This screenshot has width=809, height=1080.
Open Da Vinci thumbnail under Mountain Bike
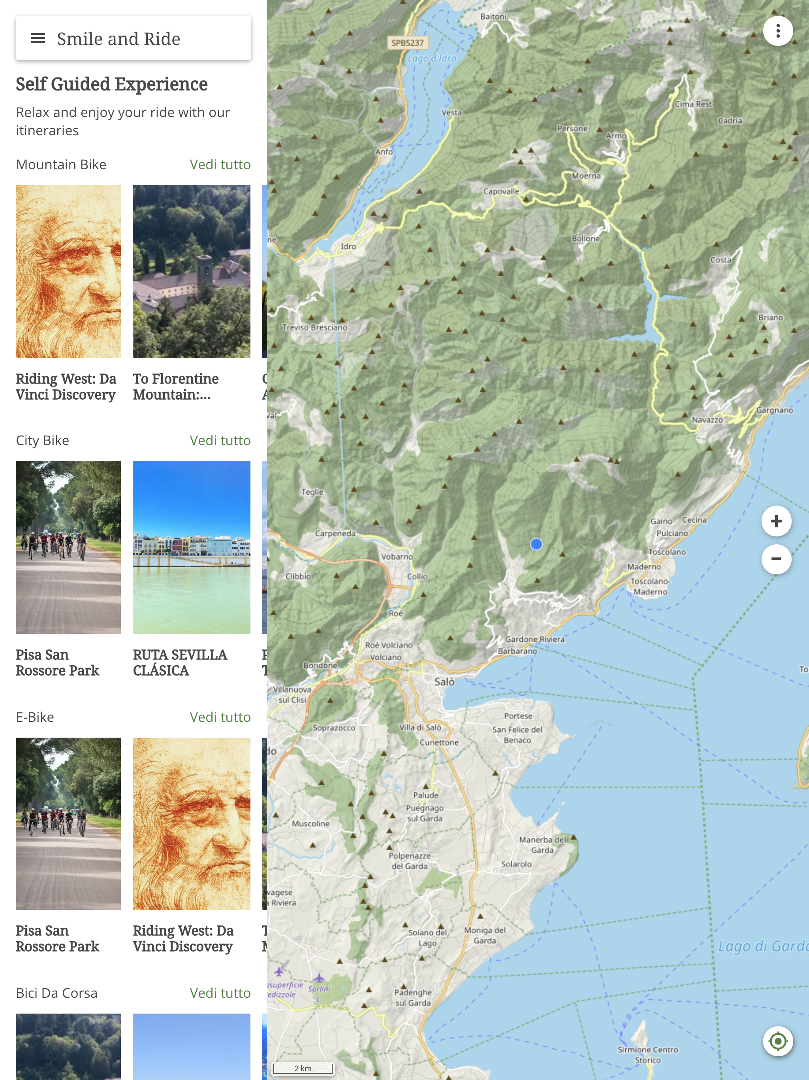[x=68, y=272]
